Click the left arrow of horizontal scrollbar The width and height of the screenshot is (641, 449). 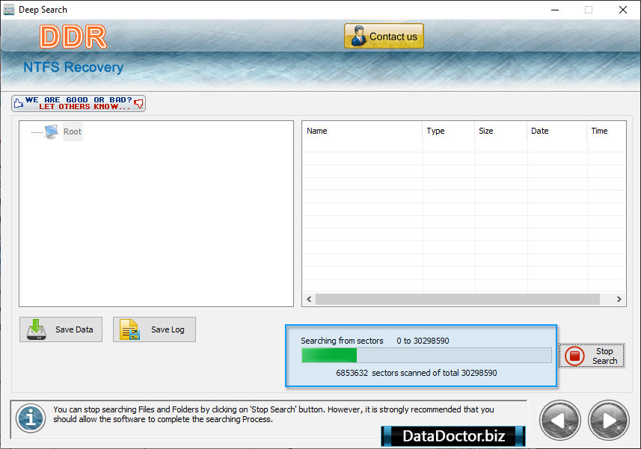tap(309, 299)
